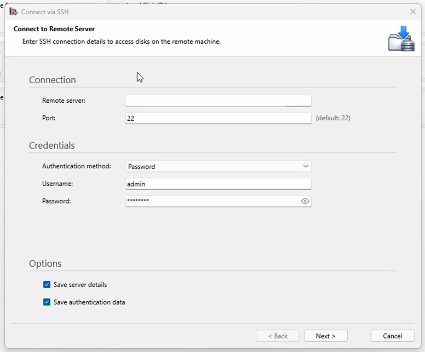This screenshot has height=352, width=425.
Task: Click the "Port:" label
Action: click(x=49, y=118)
